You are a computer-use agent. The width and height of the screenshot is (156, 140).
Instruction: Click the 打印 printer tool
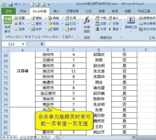pyautogui.click(x=71, y=24)
